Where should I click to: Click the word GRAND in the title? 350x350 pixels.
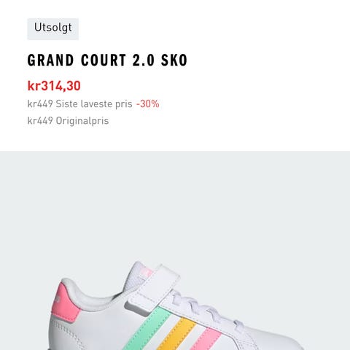pos(50,61)
